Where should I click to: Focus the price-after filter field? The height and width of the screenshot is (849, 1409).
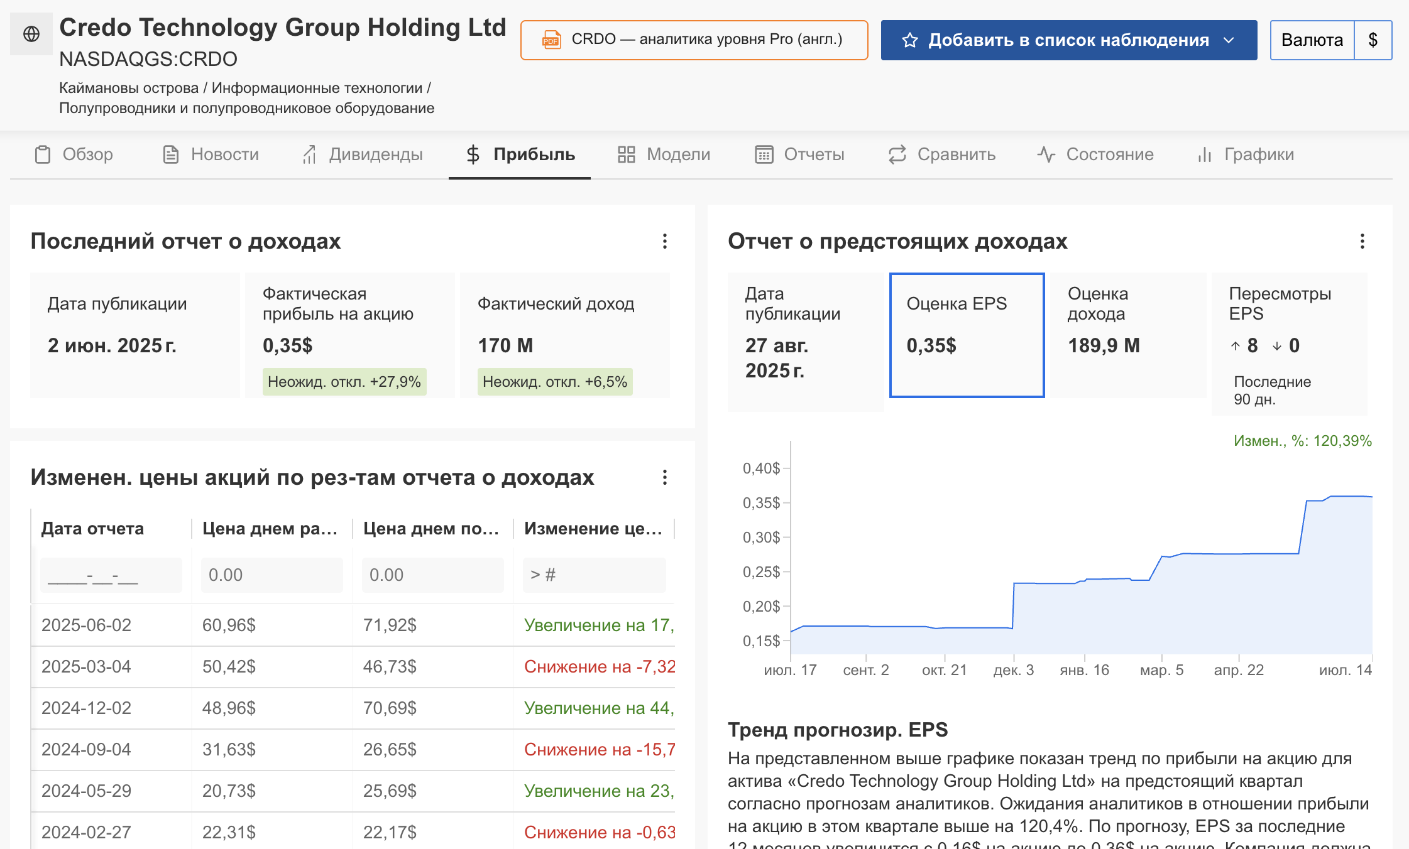[433, 575]
